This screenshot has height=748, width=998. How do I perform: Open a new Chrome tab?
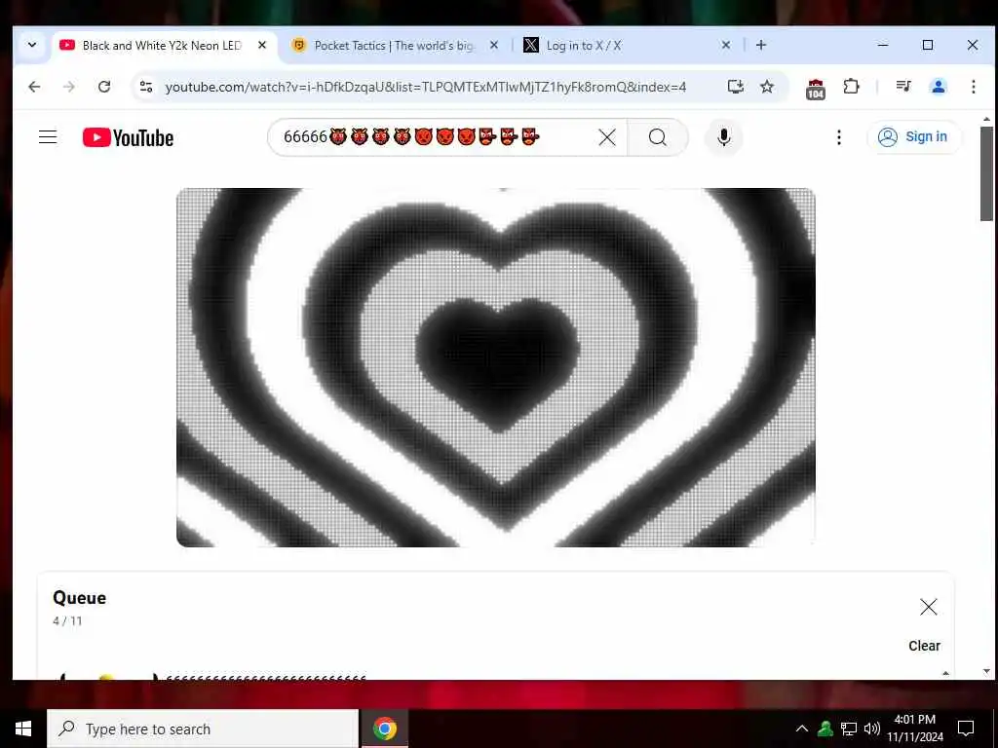click(x=761, y=45)
